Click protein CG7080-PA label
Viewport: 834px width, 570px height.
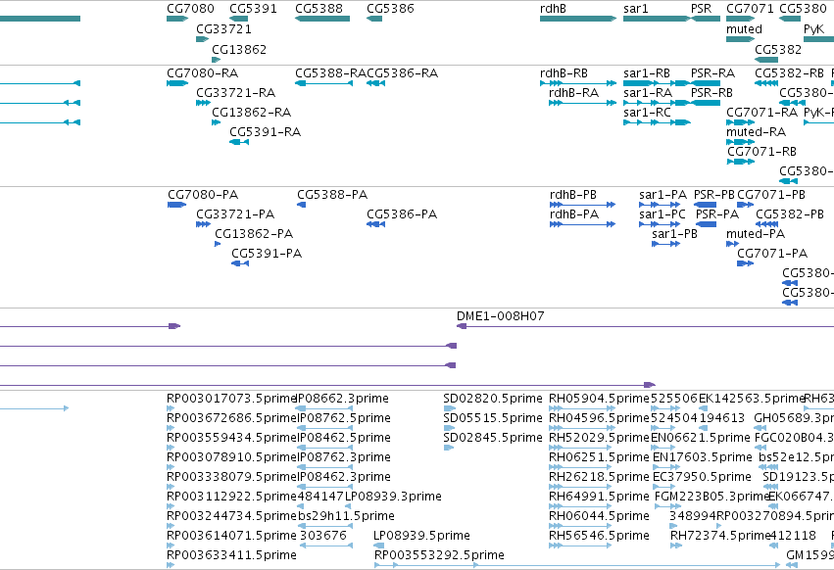(x=203, y=195)
